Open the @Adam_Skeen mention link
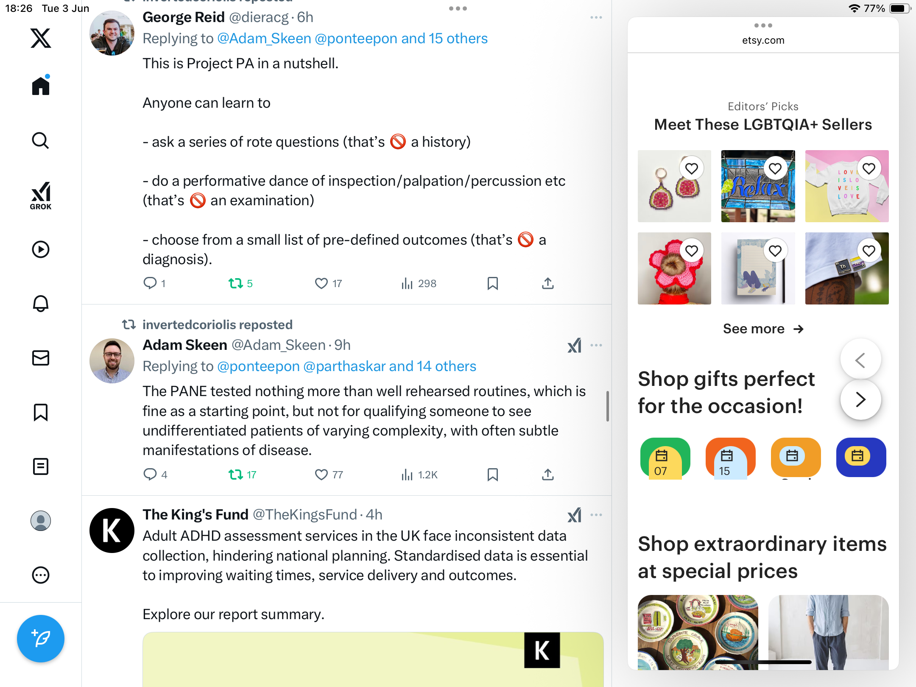This screenshot has height=687, width=916. (x=264, y=39)
